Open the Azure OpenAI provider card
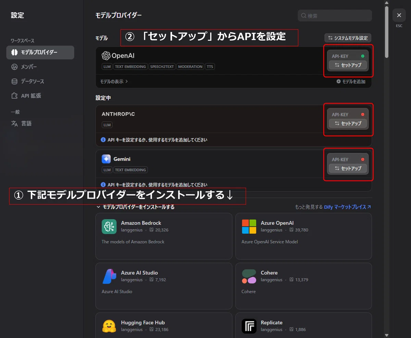Image resolution: width=411 pixels, height=338 pixels. pos(303,236)
